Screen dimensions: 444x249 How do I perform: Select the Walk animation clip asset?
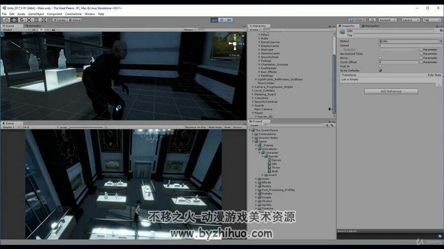pos(273,171)
